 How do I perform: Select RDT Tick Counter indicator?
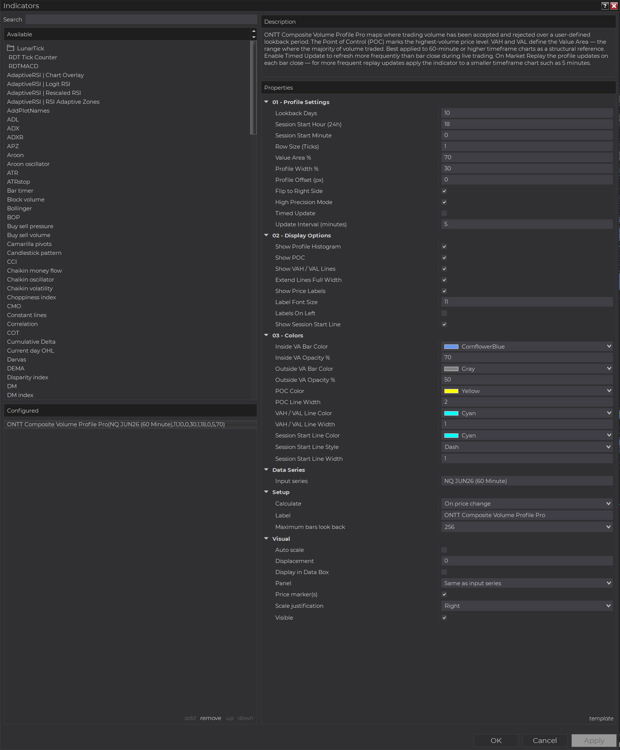33,57
